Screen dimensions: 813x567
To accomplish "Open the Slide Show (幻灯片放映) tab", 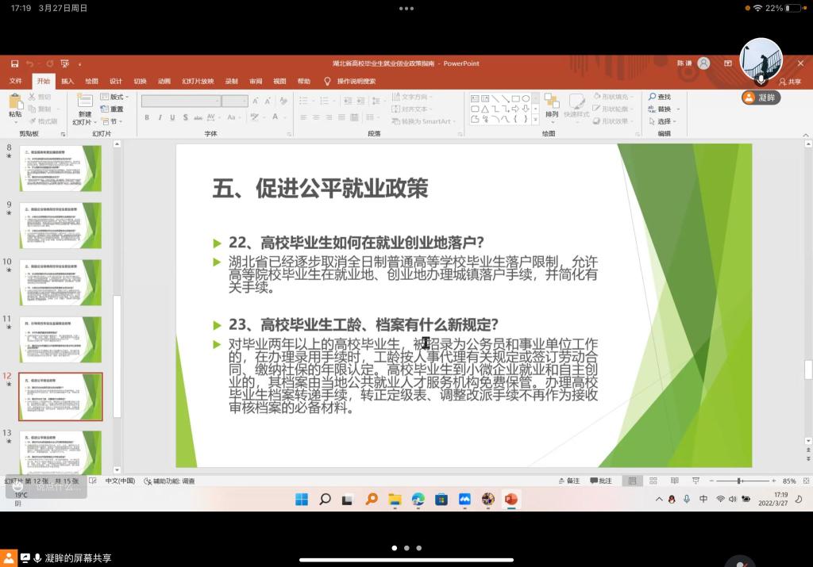I will click(198, 81).
